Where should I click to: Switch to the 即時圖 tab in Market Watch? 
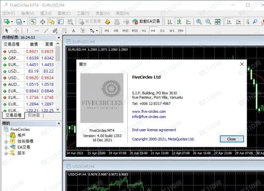coord(34,115)
